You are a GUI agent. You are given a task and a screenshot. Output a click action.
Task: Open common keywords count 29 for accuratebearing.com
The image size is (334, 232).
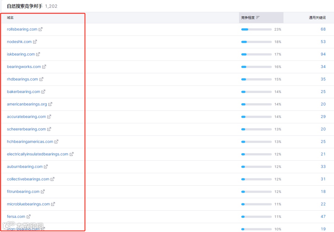(323, 117)
